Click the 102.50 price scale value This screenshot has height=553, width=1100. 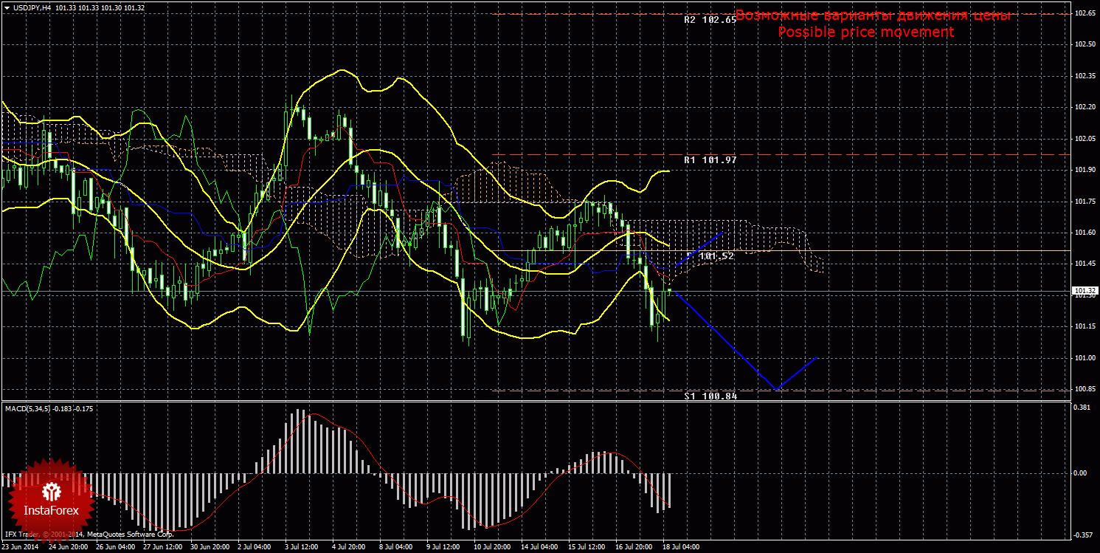click(x=1084, y=44)
